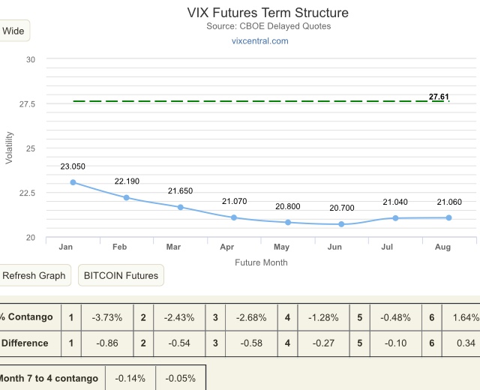Click the Aug data point at 21.060
Screen dimensions: 480x390
pyautogui.click(x=448, y=217)
